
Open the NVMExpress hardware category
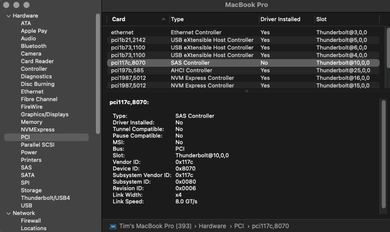(x=37, y=130)
